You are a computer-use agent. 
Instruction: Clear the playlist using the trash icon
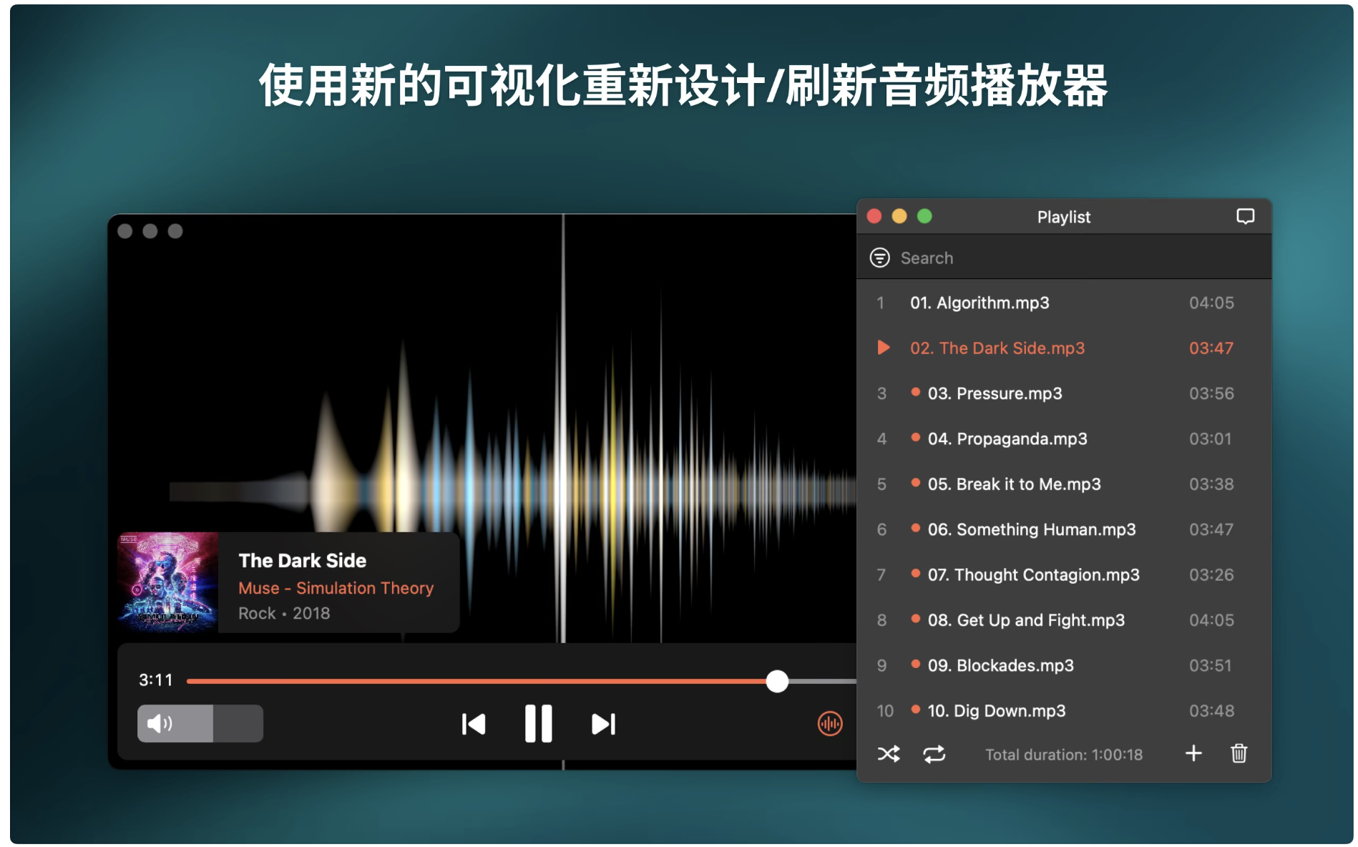[1239, 753]
